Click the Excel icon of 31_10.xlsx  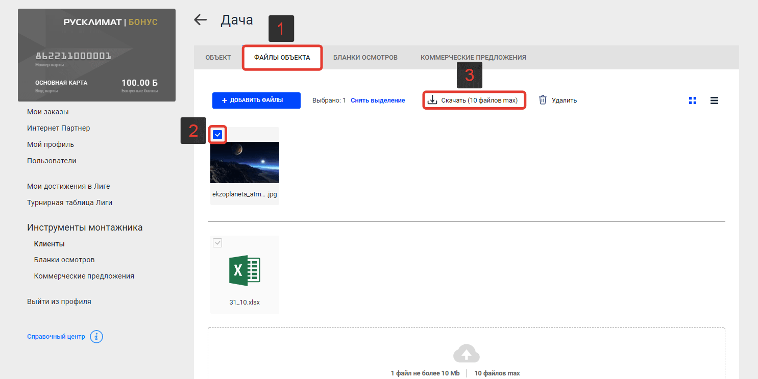pyautogui.click(x=245, y=270)
